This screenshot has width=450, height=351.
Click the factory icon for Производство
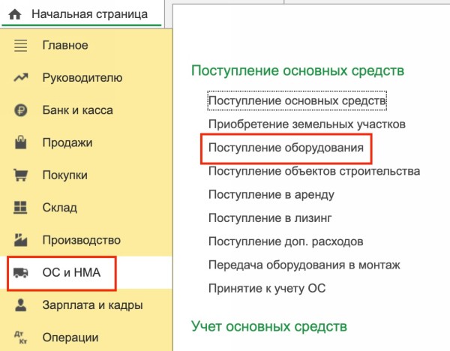(x=20, y=241)
